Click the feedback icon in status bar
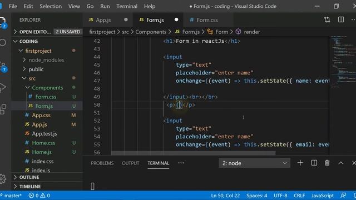 343,196
